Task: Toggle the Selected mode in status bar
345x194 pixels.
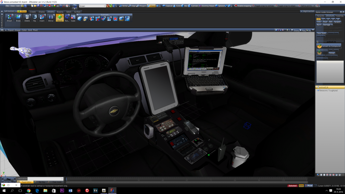Action: coord(293,186)
